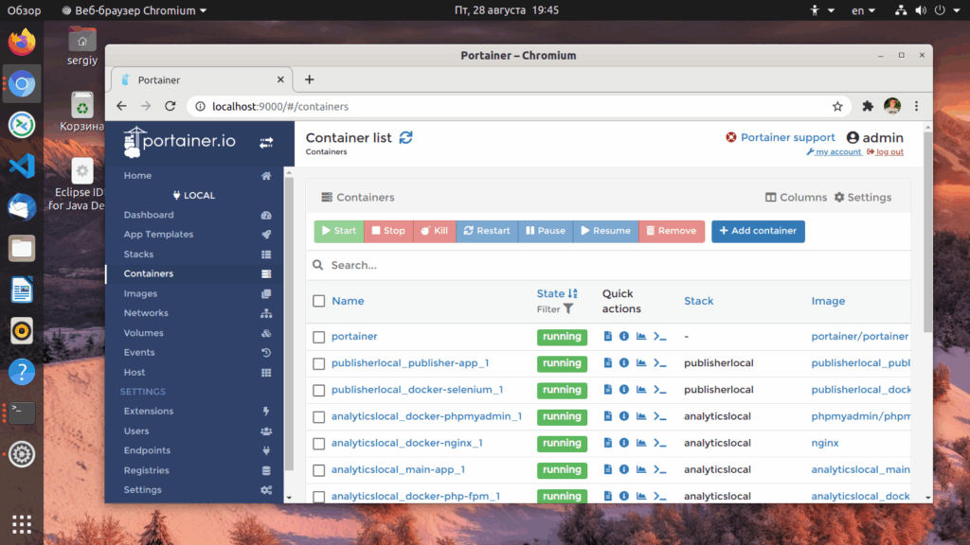Open logs icon for the portainer container

(607, 336)
